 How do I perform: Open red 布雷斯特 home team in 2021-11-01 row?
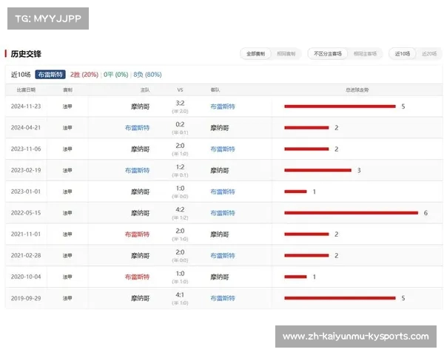(138, 234)
